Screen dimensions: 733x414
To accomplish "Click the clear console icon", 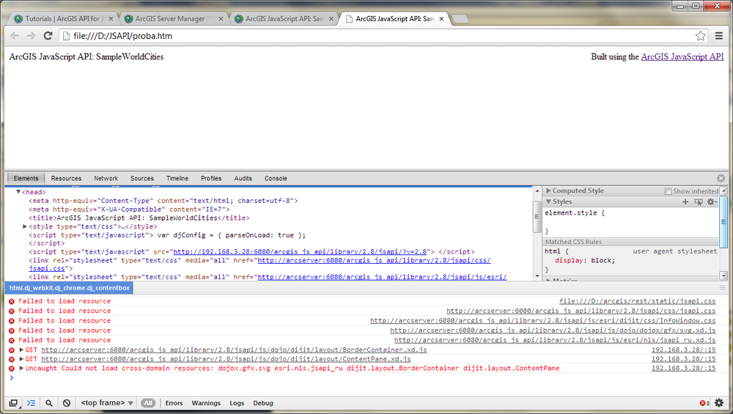I will [x=67, y=403].
